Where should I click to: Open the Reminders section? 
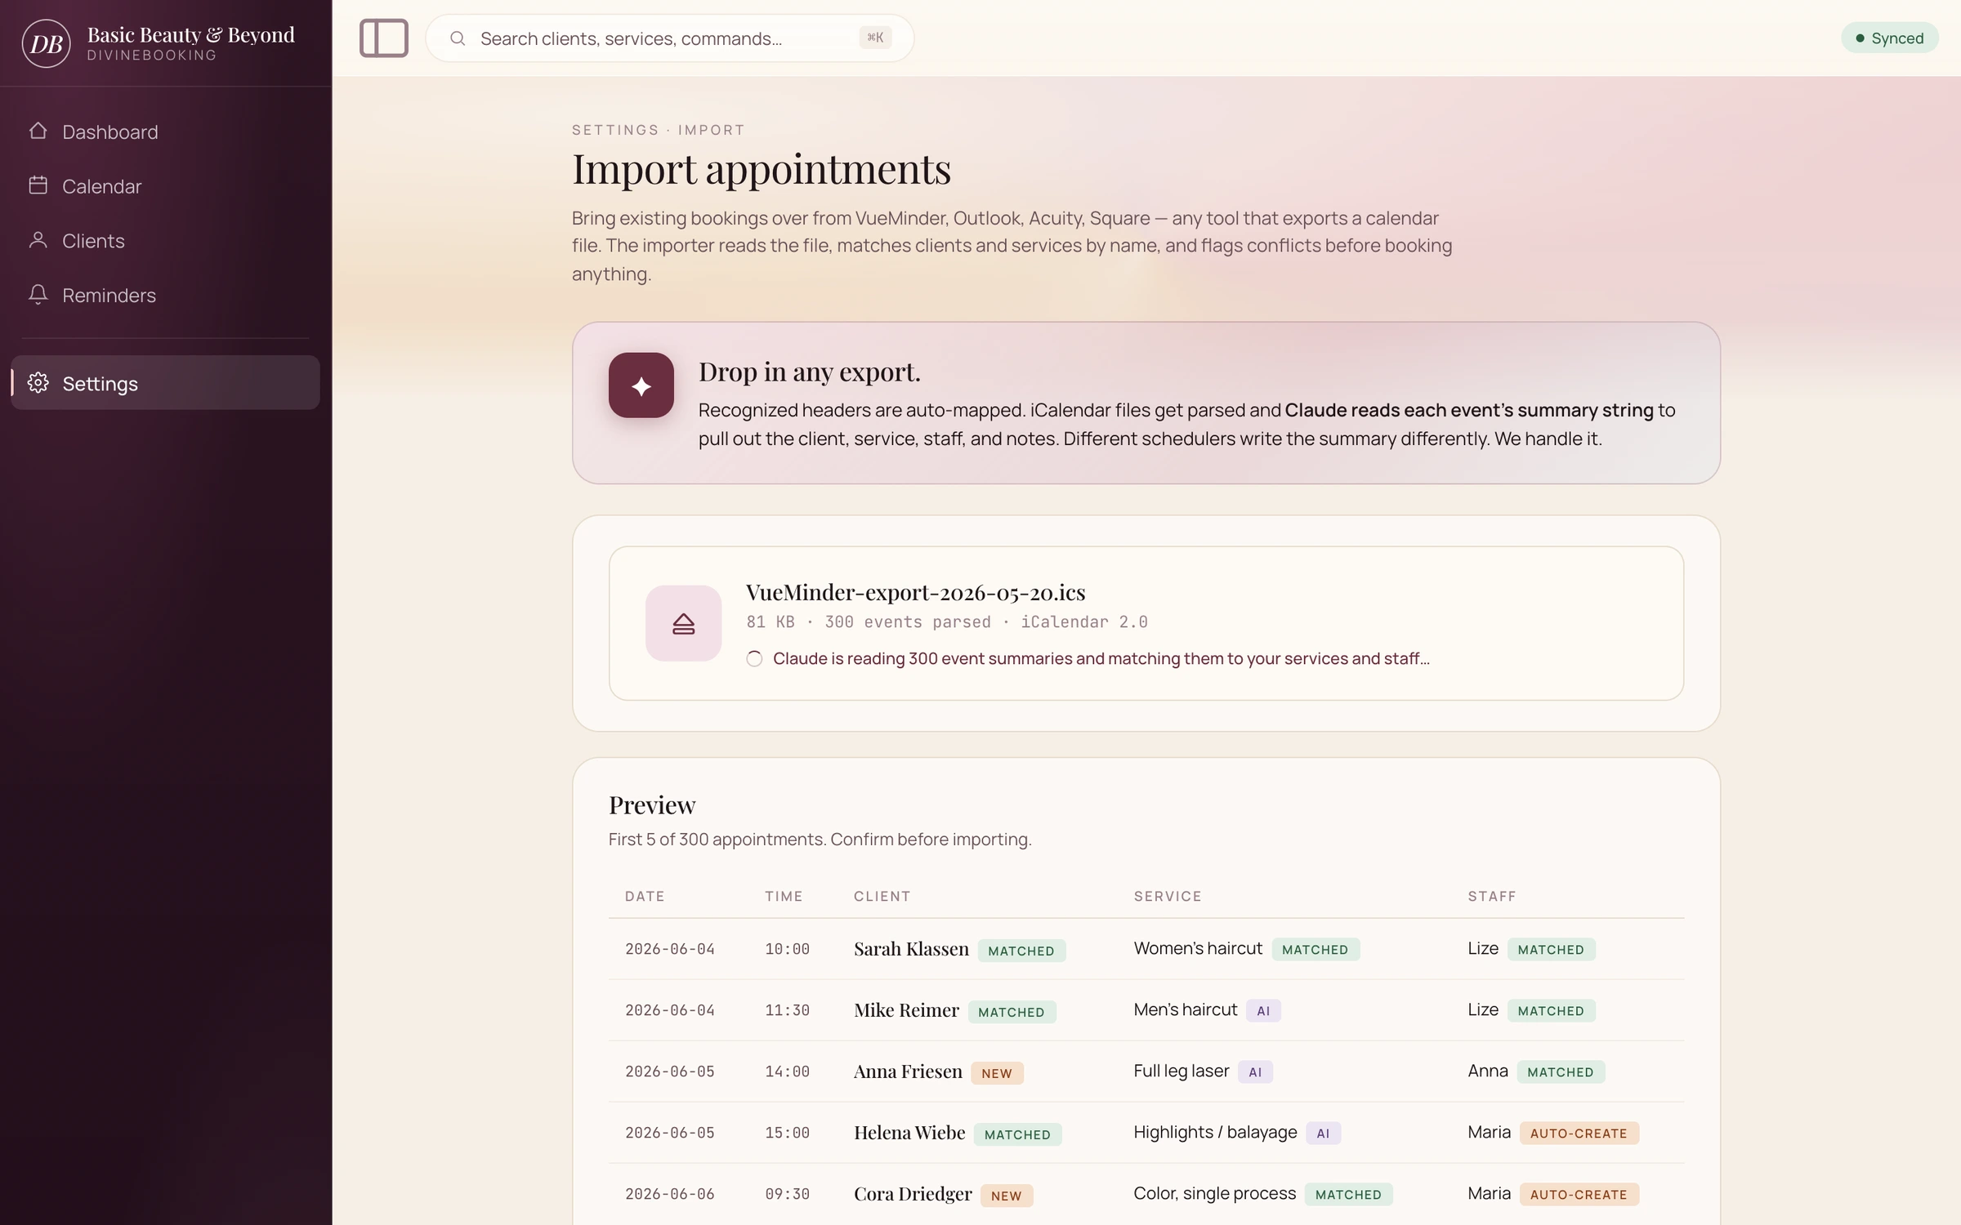tap(165, 295)
